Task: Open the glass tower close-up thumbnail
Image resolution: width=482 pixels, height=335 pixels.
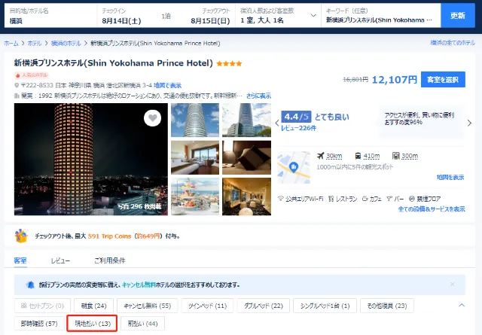Action: [195, 120]
